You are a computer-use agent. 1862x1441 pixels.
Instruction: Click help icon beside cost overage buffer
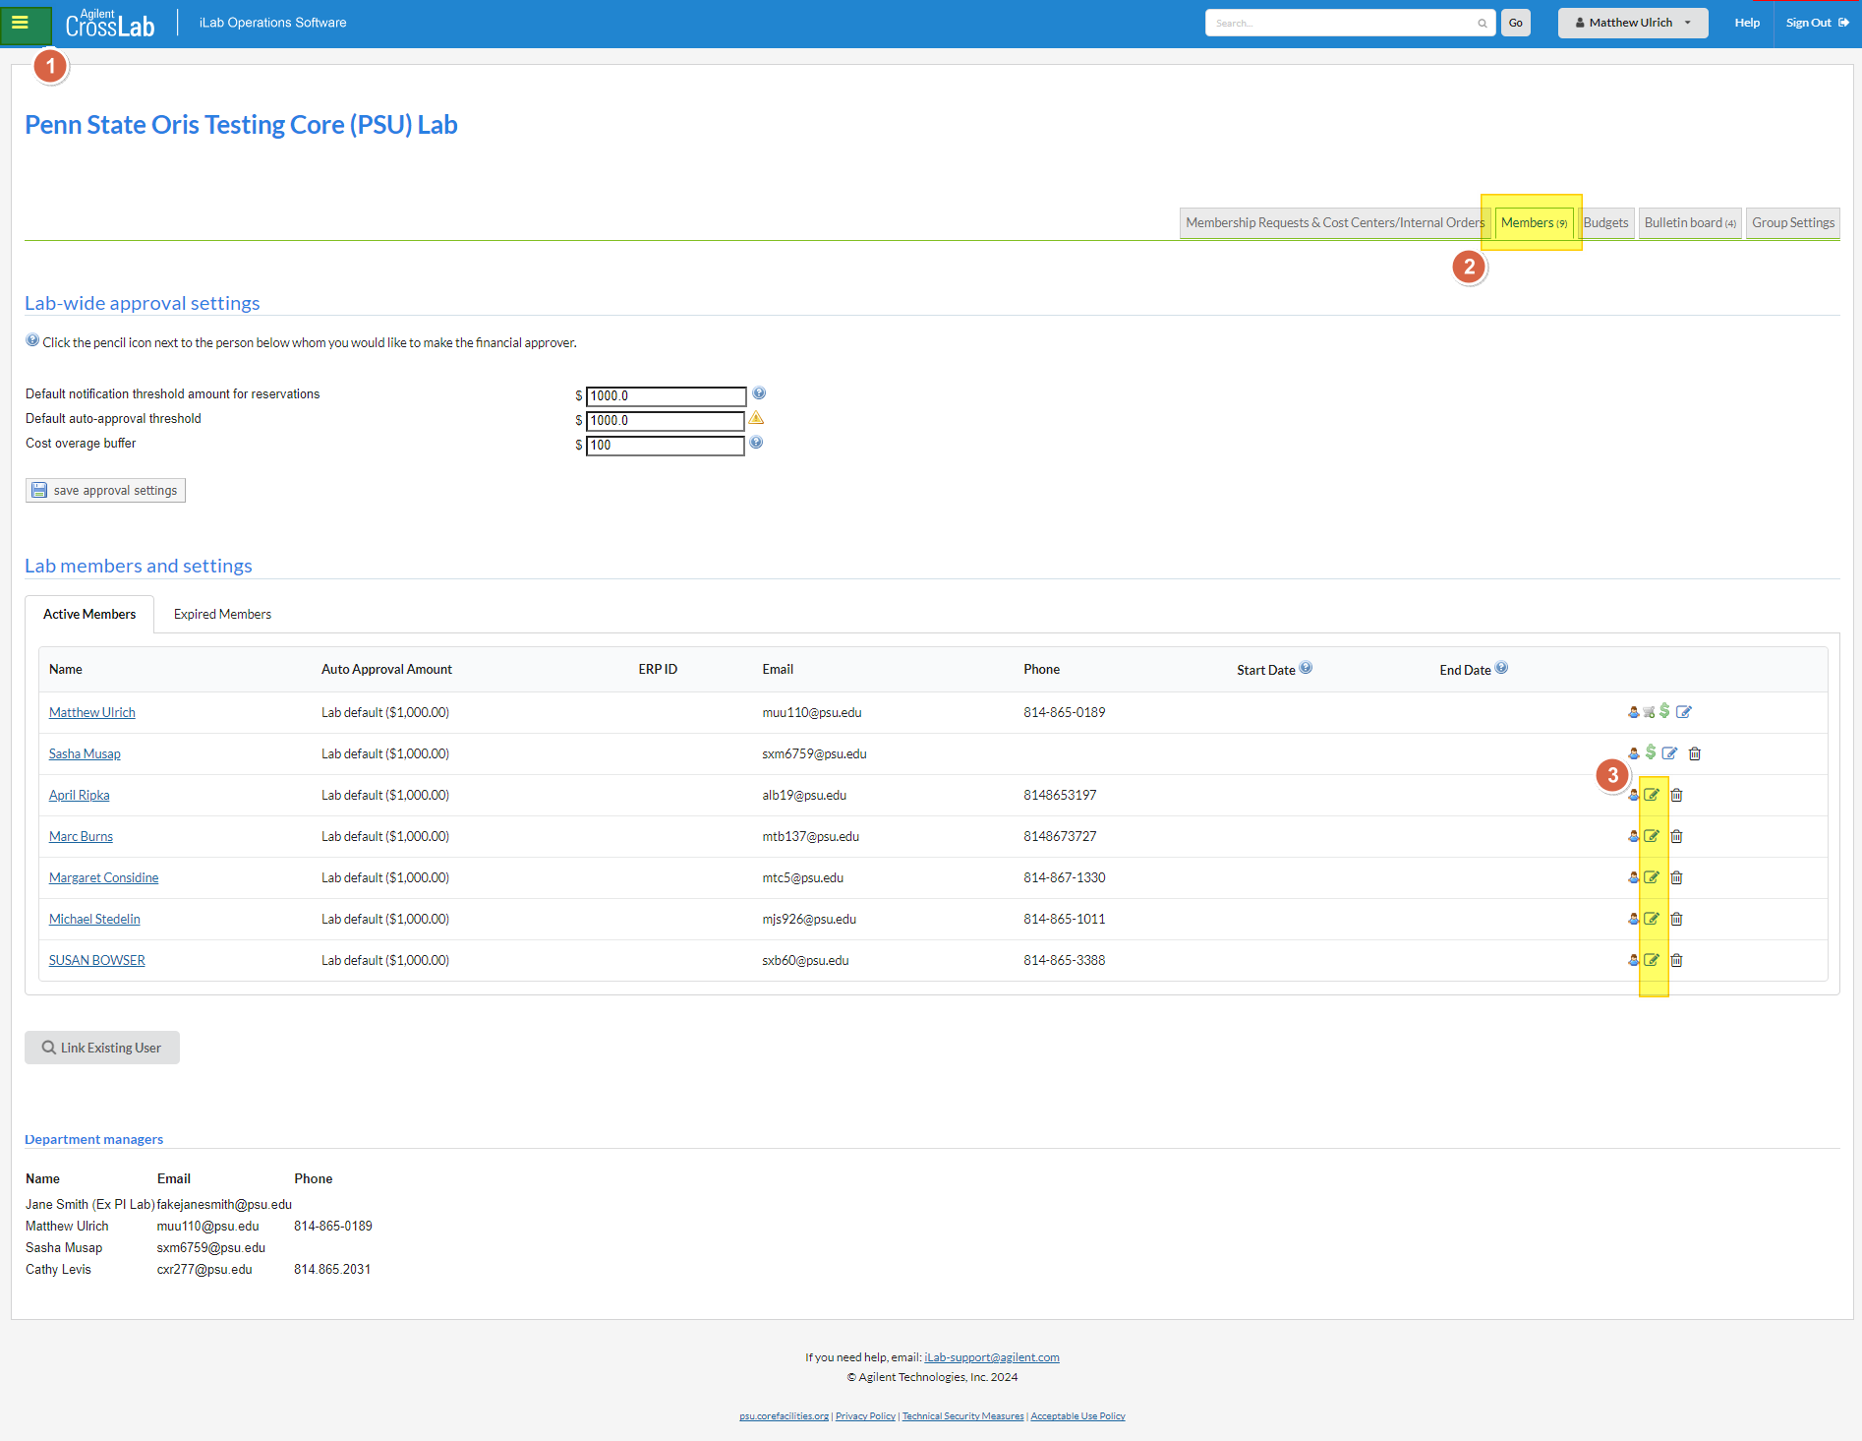(756, 443)
